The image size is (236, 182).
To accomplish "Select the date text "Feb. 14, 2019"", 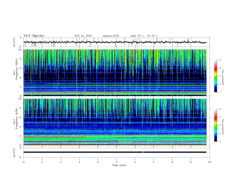I will coord(83,36).
